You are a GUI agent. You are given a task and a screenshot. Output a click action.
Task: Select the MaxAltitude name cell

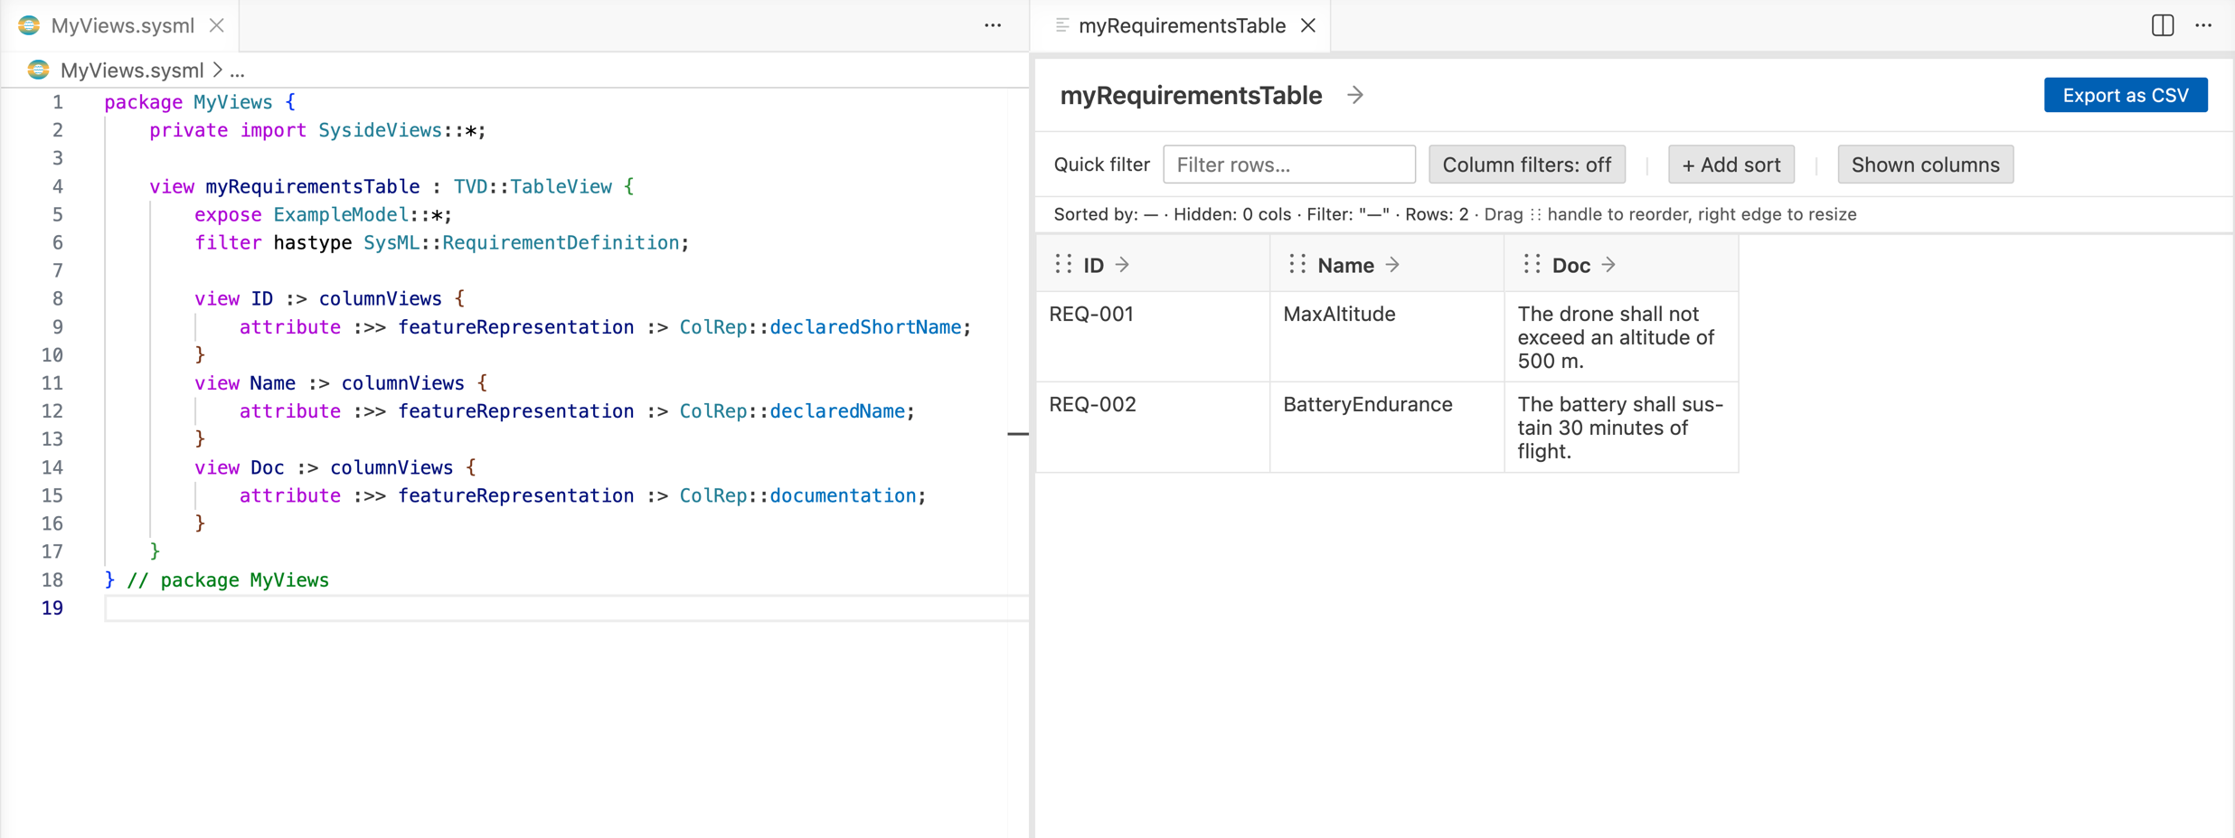(x=1386, y=336)
